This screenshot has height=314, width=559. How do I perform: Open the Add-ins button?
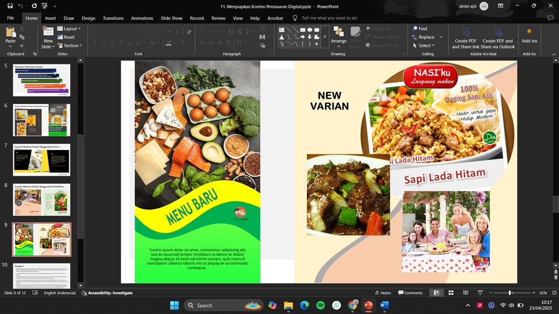529,35
